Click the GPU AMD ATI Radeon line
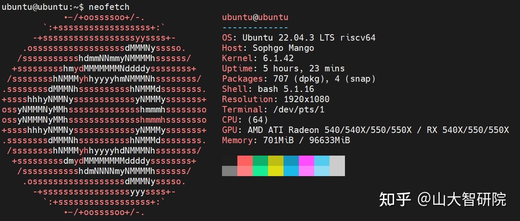 coord(365,130)
